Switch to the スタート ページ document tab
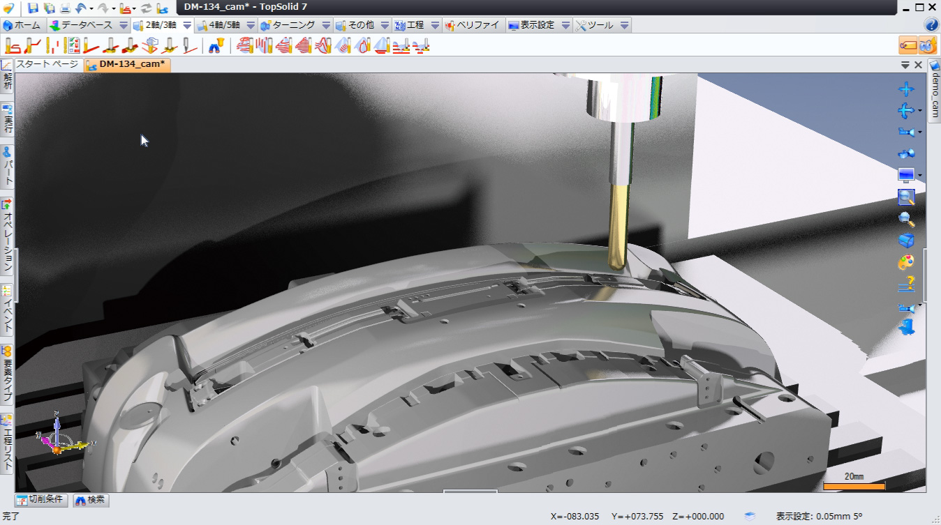The width and height of the screenshot is (941, 525). [47, 64]
